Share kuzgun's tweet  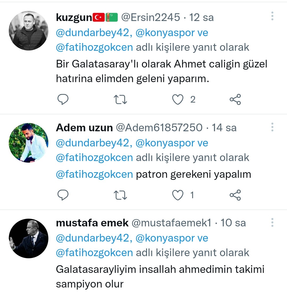pos(235,99)
